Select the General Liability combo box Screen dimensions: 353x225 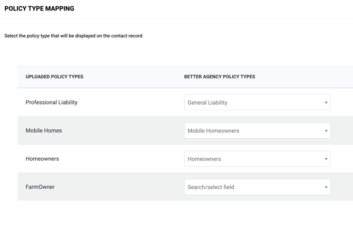pos(257,103)
